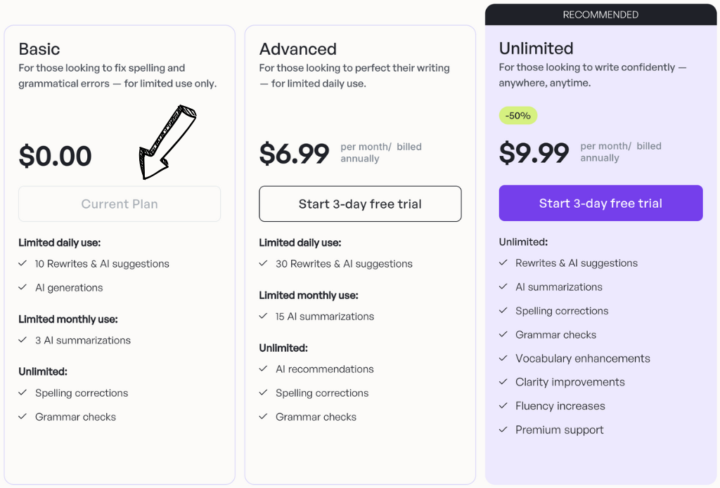
Task: Click the Current Plan button
Action: (120, 204)
